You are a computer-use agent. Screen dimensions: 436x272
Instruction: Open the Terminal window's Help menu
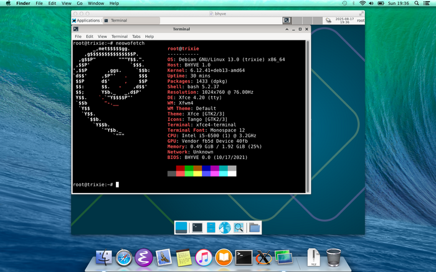coord(149,36)
